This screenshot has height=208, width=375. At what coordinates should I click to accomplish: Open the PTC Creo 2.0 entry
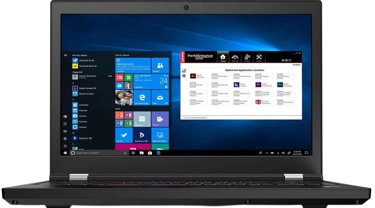pos(286,102)
